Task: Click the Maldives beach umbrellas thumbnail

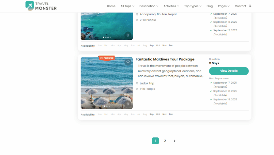Action: 106,85
